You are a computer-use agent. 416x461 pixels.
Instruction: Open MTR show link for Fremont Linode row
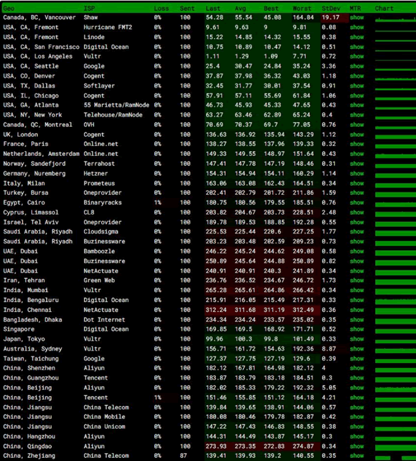(x=357, y=37)
